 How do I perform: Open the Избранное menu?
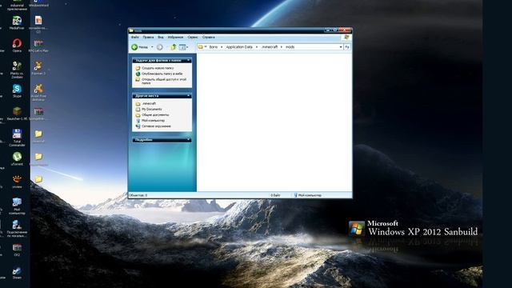pos(175,38)
